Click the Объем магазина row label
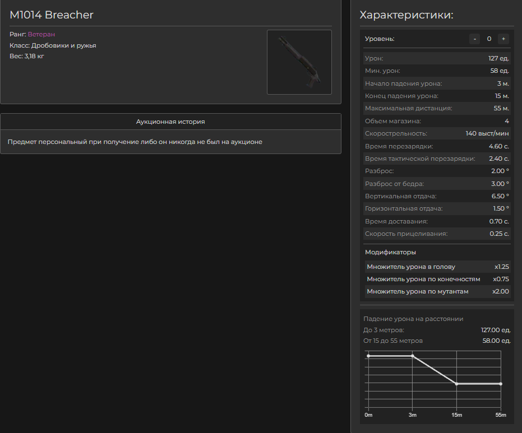The image size is (522, 433). 393,121
